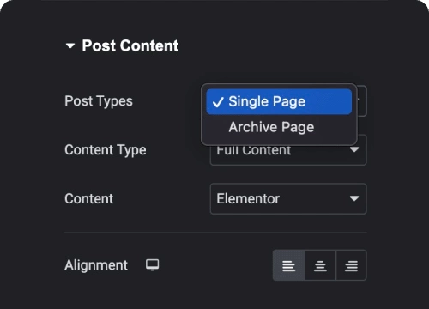Click the Content Type label
This screenshot has height=309, width=429.
click(106, 150)
